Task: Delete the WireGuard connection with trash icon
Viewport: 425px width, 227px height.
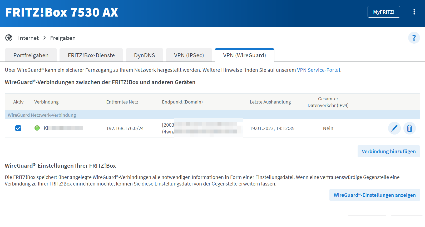Action: pyautogui.click(x=409, y=128)
